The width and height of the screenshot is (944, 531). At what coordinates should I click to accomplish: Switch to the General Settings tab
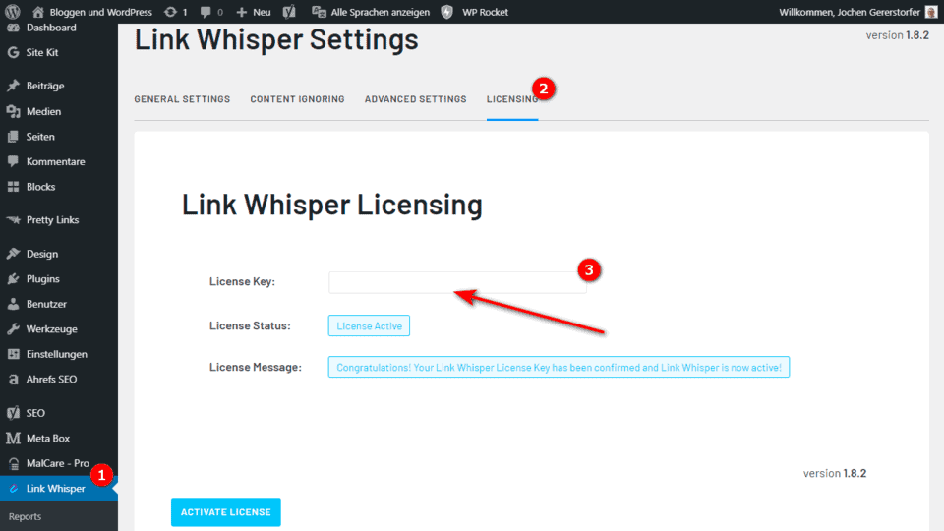[x=182, y=99]
